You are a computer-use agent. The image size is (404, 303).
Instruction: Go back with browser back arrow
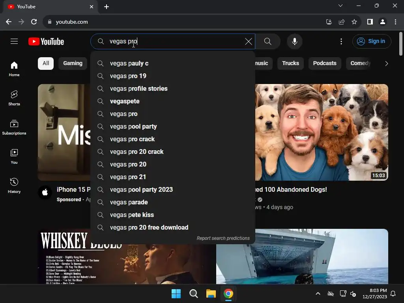pos(9,22)
